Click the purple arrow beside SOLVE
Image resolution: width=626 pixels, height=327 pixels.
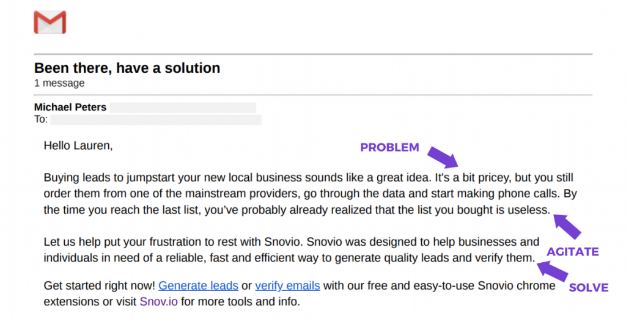[x=553, y=271]
